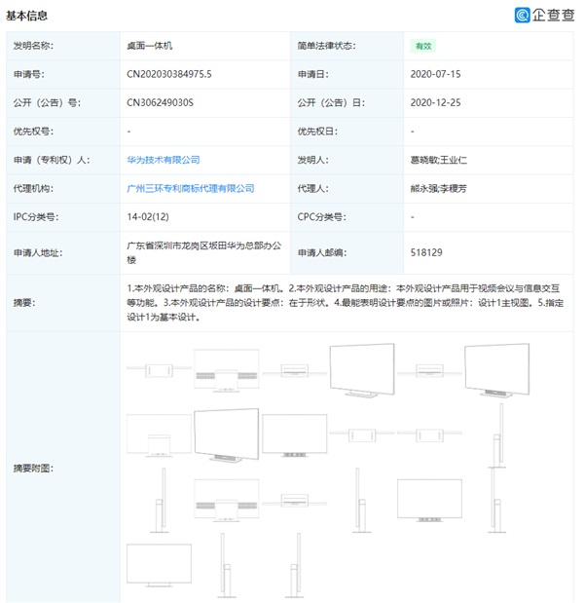The width and height of the screenshot is (584, 603).
Task: Click the postal code 518129
Action: (x=426, y=251)
